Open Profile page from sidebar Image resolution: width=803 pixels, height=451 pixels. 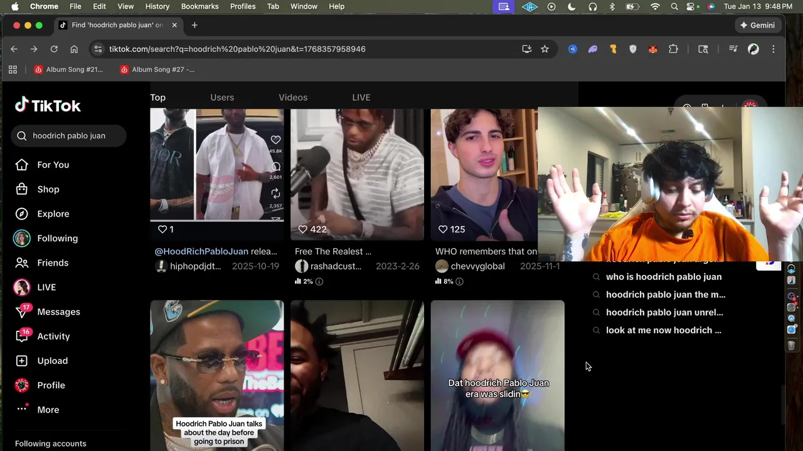pyautogui.click(x=40, y=385)
